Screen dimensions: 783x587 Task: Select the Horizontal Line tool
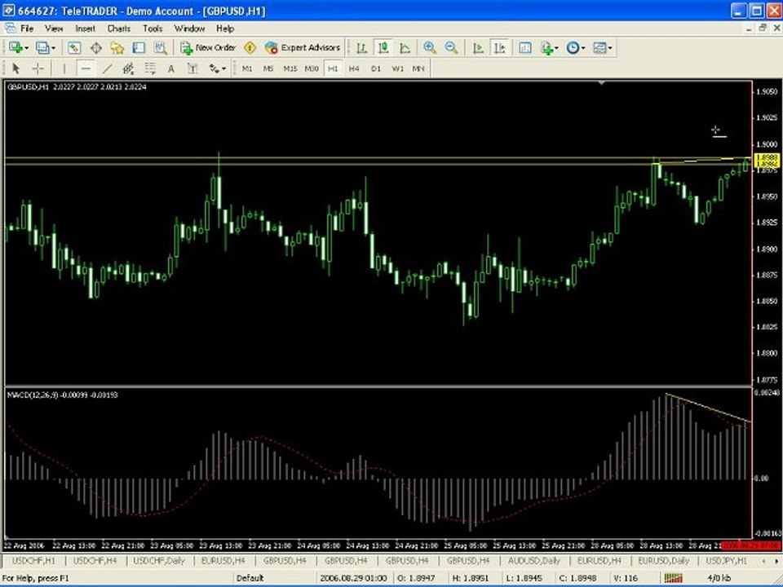[x=86, y=68]
